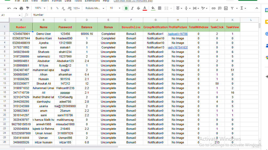Open the Fill color picker
The height and width of the screenshot is (150, 268).
pos(153,8)
